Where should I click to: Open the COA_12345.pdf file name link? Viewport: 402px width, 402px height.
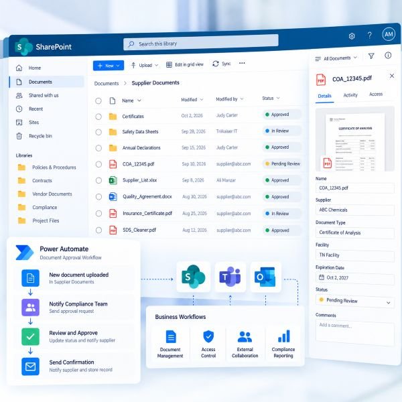click(139, 164)
